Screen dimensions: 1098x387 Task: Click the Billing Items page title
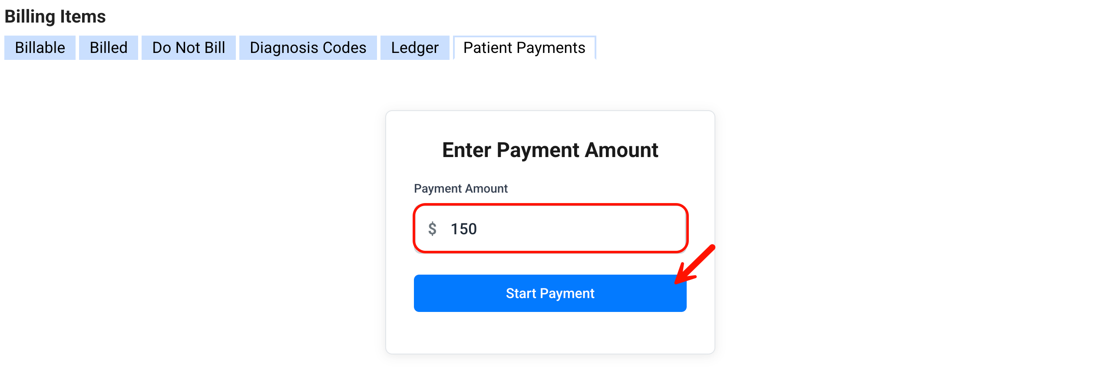[x=55, y=16]
